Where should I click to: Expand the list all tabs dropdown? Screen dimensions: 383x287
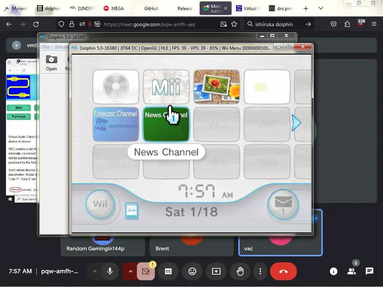[321, 8]
